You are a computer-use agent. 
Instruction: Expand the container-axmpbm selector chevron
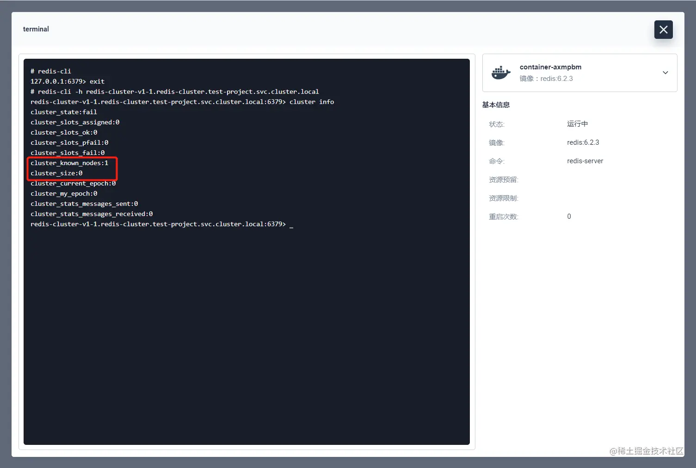click(665, 73)
